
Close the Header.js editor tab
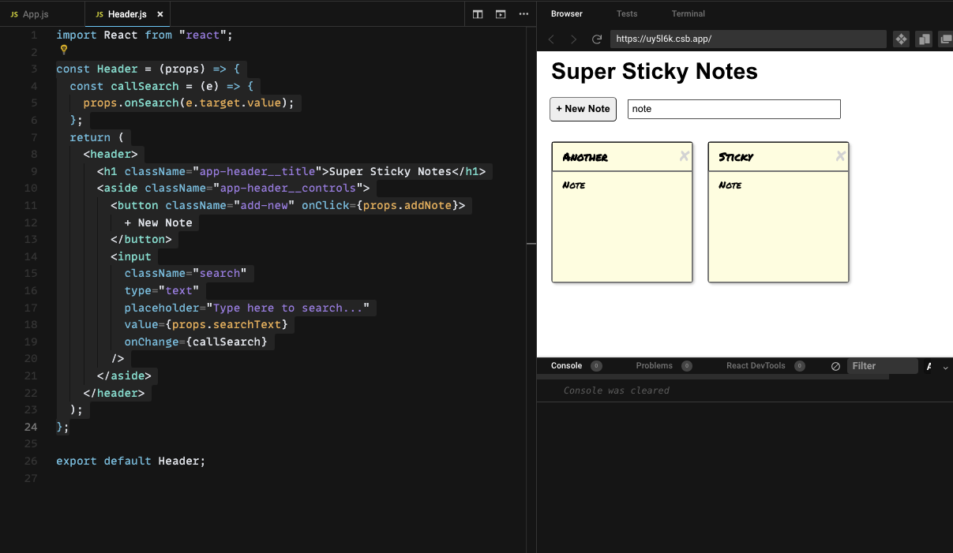(x=160, y=14)
